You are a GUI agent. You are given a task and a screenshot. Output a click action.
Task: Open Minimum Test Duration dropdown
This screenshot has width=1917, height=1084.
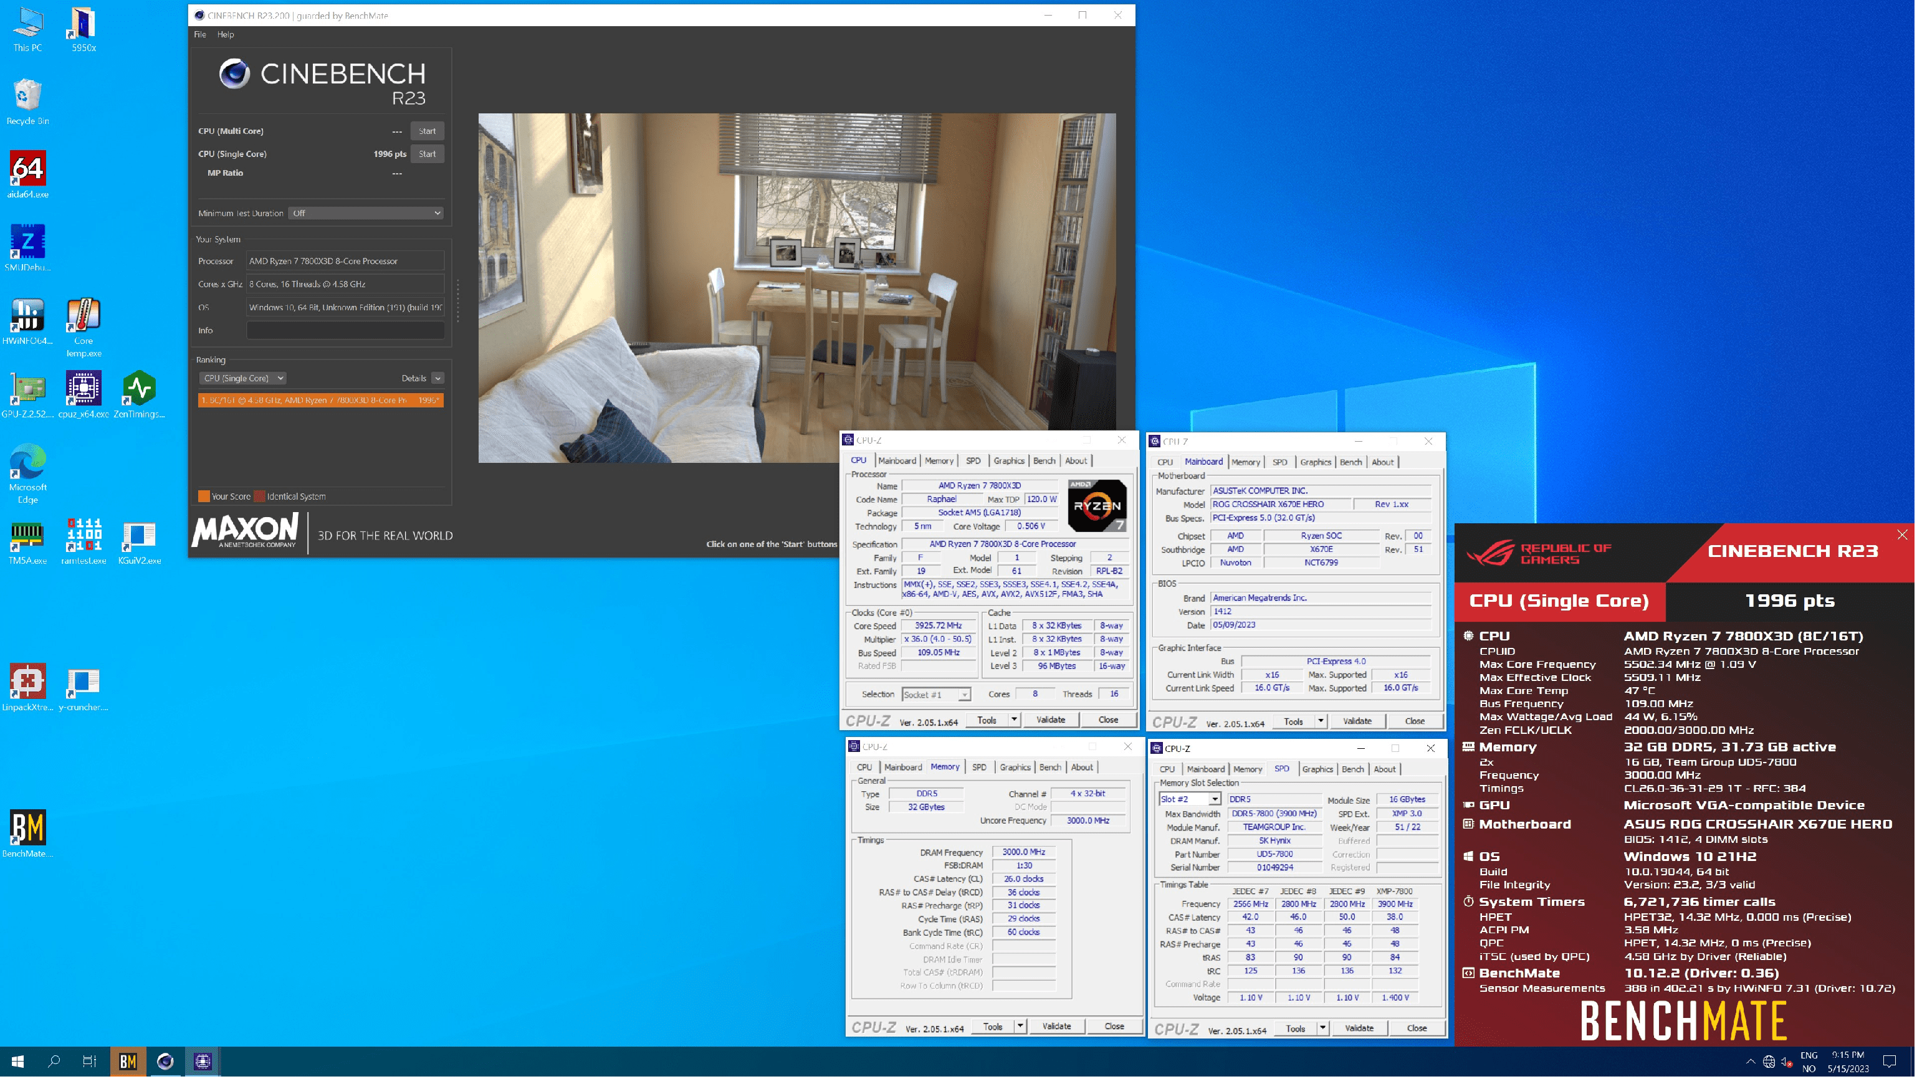click(366, 214)
